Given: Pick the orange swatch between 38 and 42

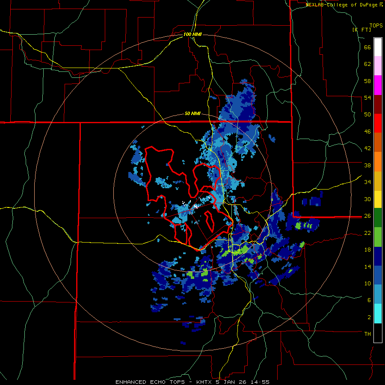Looking at the screenshot, I should 378,162.
